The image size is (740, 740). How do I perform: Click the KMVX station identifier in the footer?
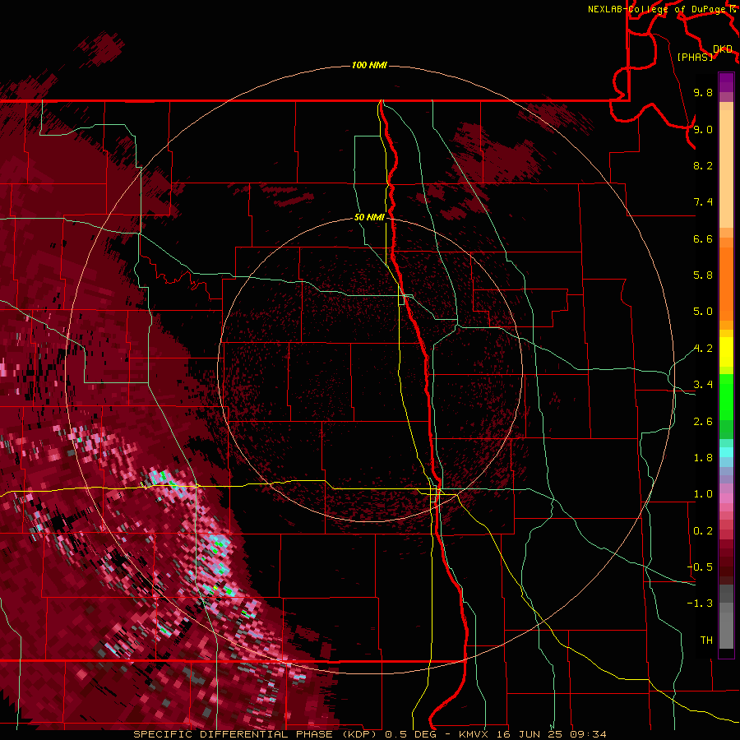coord(474,734)
